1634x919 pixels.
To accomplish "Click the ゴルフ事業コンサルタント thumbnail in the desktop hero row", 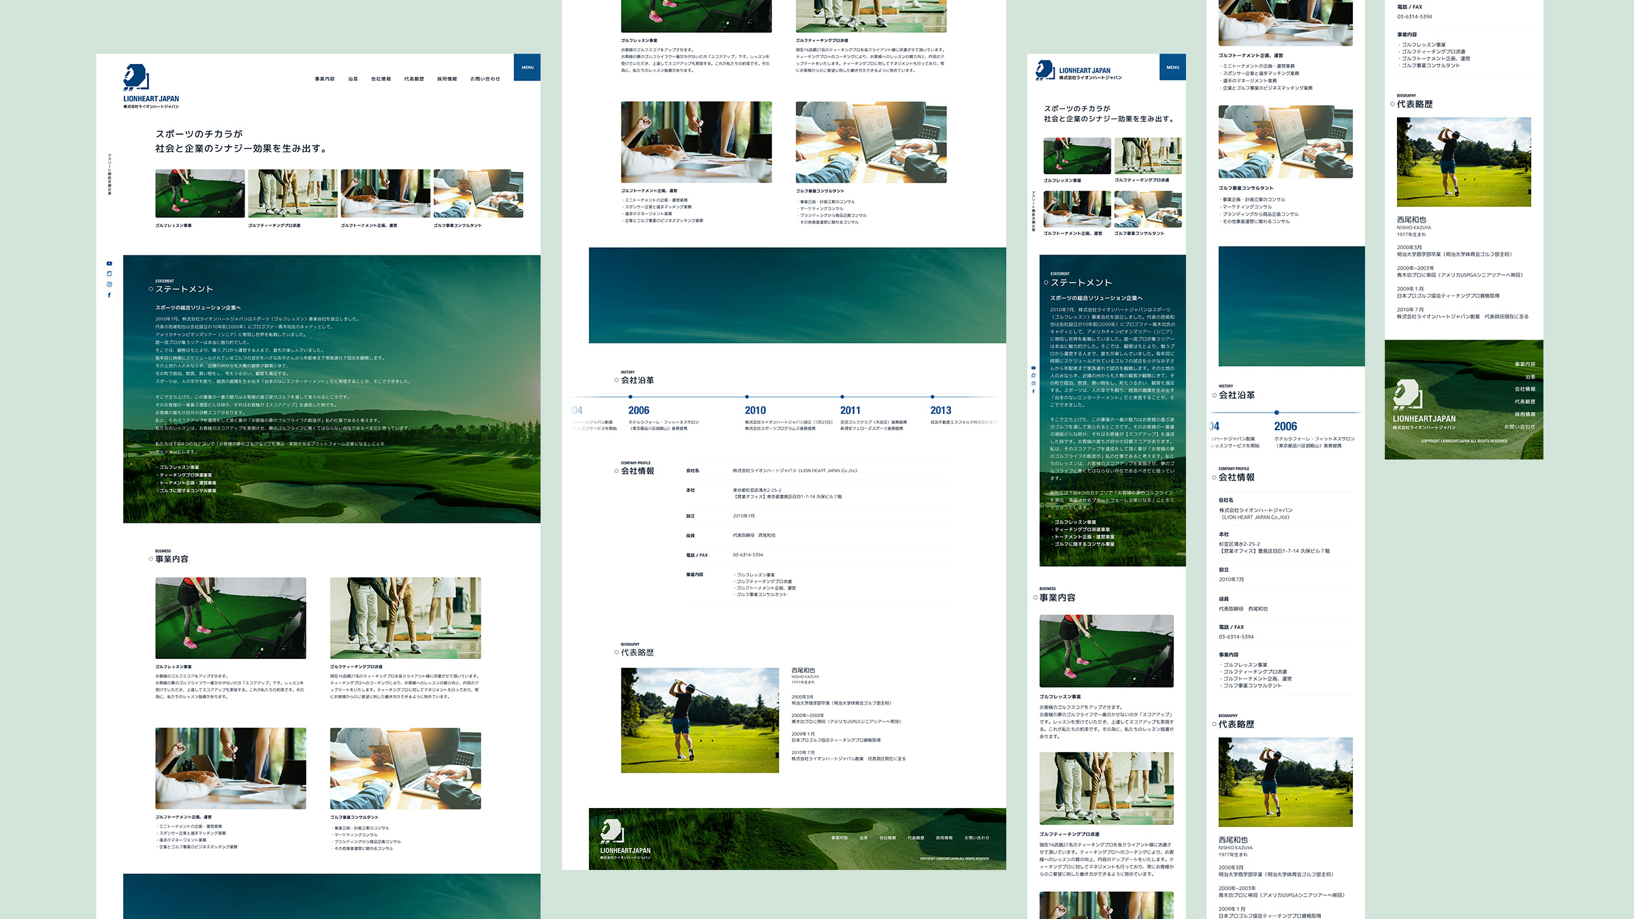I will pos(478,193).
